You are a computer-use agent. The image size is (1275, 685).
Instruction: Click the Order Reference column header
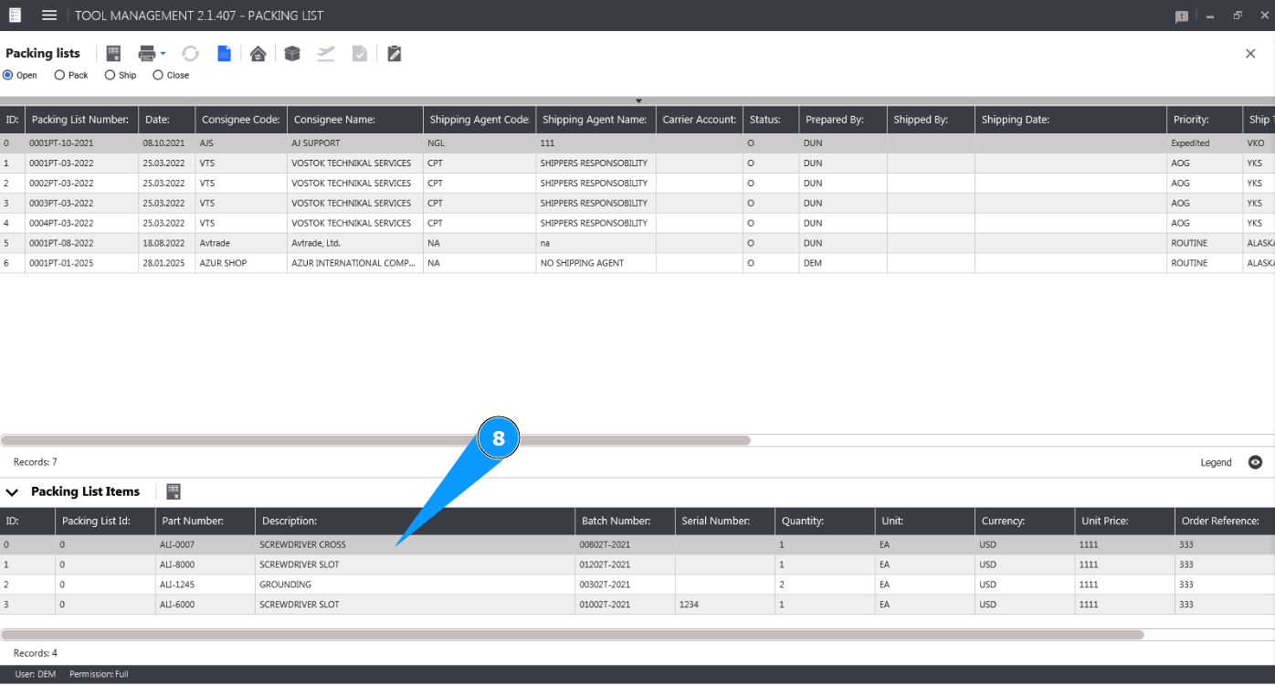1225,521
